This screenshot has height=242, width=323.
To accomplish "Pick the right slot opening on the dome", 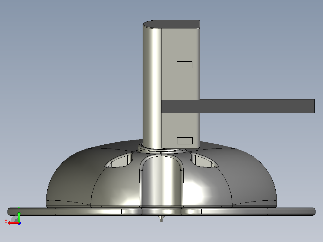I will pos(204,161).
